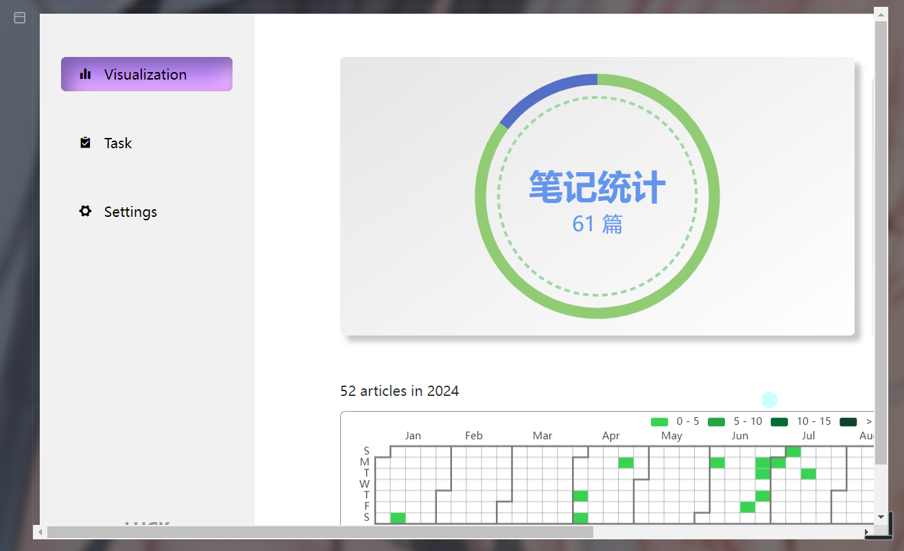
Task: Open the Settings section
Action: 130,211
